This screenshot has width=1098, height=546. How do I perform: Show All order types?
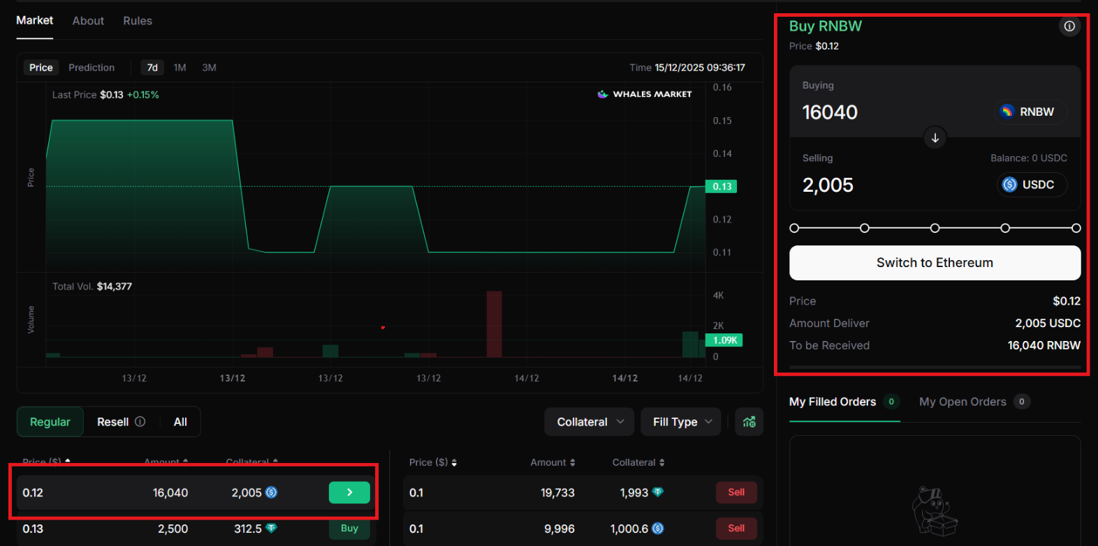coord(180,422)
